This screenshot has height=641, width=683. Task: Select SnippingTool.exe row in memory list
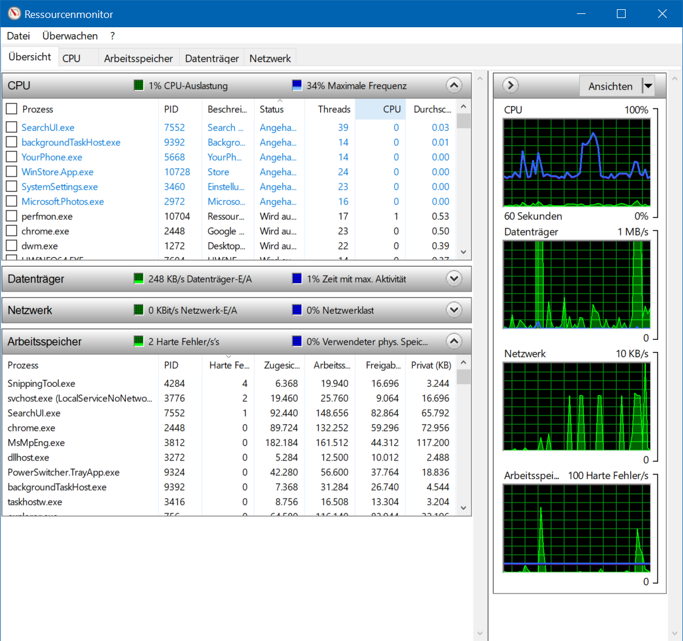pyautogui.click(x=228, y=383)
